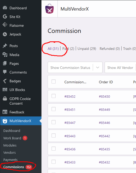Screen dimensions: 136x173
Task: Check the box for commission #85447
Action: 54,122
